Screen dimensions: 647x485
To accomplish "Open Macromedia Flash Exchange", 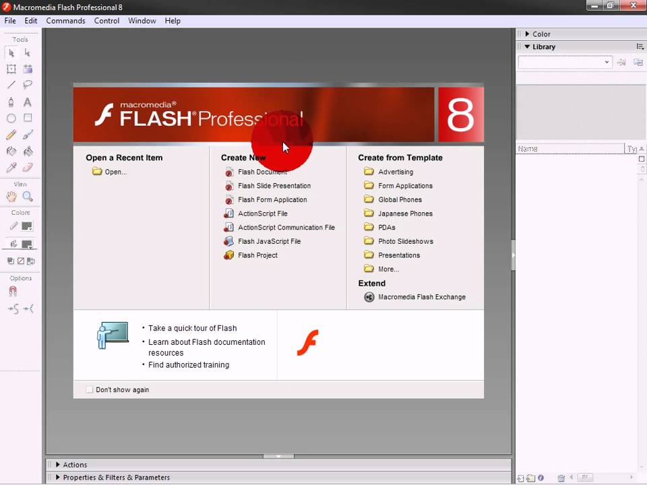I will pyautogui.click(x=414, y=297).
